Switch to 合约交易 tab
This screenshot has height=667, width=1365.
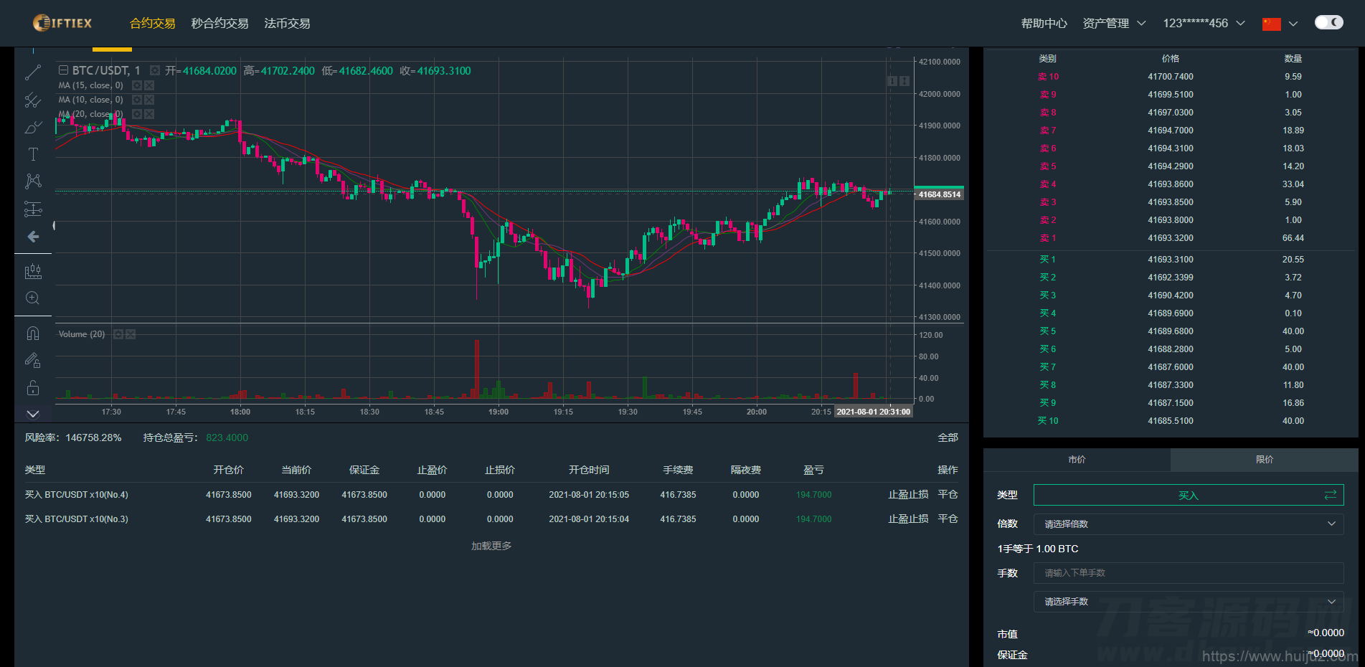tap(152, 23)
